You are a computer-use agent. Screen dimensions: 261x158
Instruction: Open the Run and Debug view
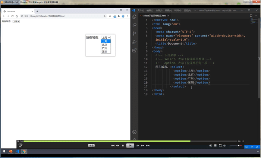134,42
